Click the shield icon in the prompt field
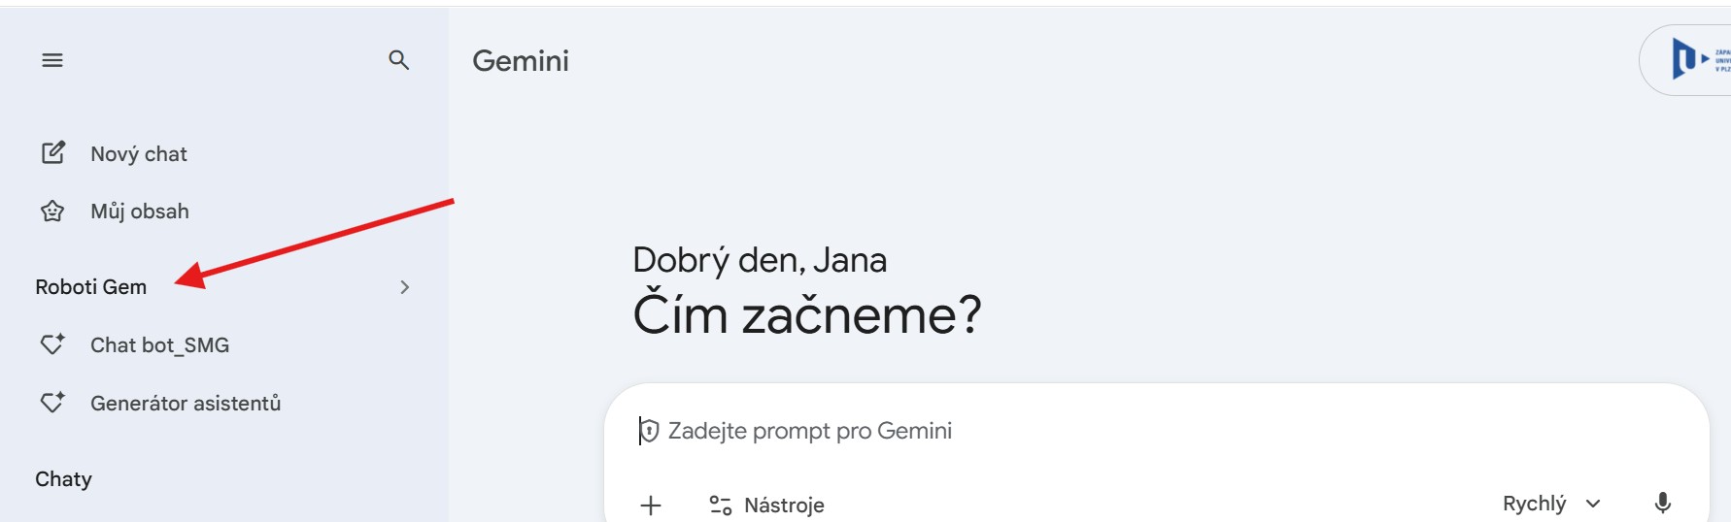This screenshot has height=522, width=1731. [x=649, y=431]
